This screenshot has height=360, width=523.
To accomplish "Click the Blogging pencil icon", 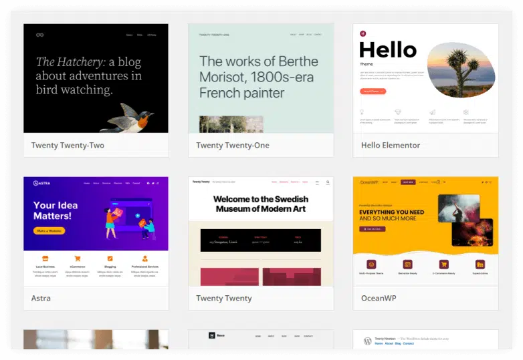I will tap(110, 258).
